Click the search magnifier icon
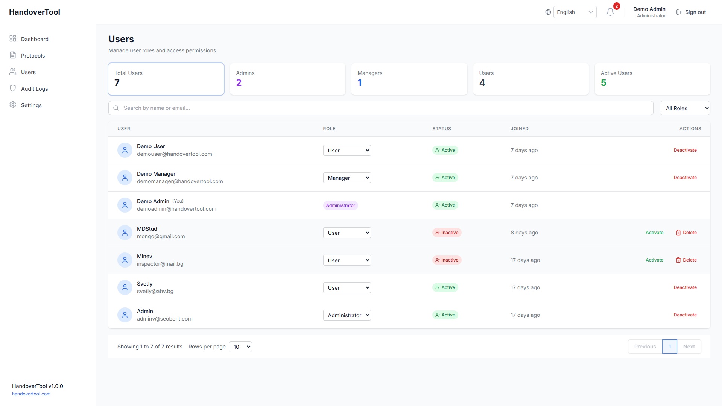 (x=116, y=108)
